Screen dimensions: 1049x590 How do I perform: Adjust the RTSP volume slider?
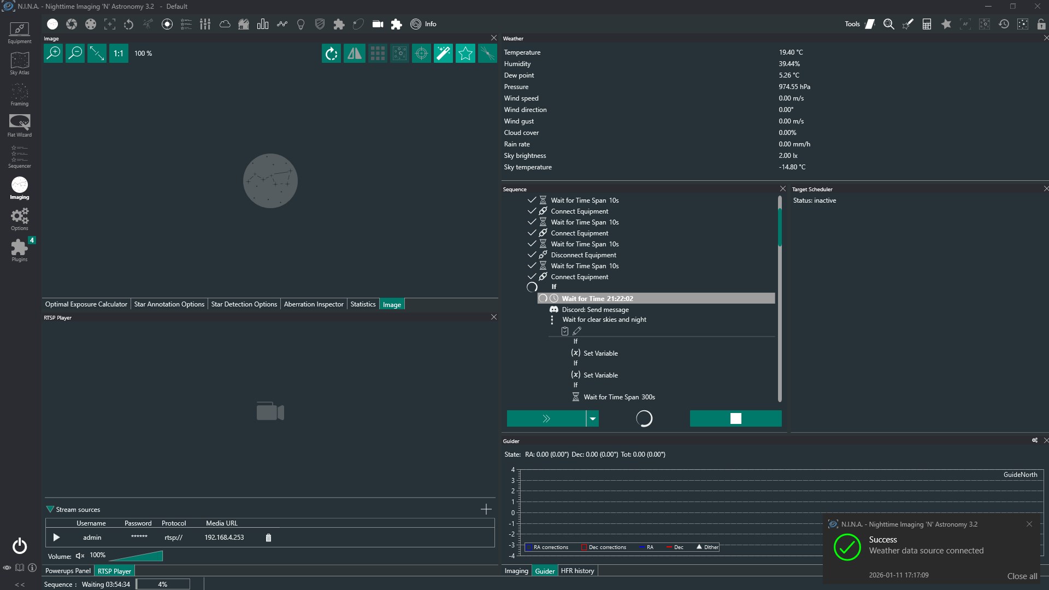point(137,556)
